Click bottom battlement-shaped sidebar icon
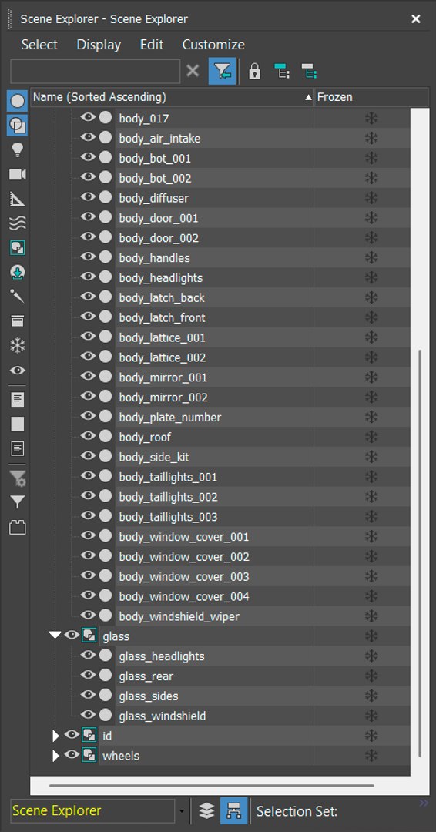The image size is (436, 832). click(18, 528)
